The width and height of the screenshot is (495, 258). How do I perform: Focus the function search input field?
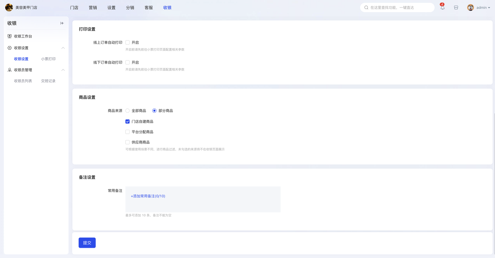[399, 8]
